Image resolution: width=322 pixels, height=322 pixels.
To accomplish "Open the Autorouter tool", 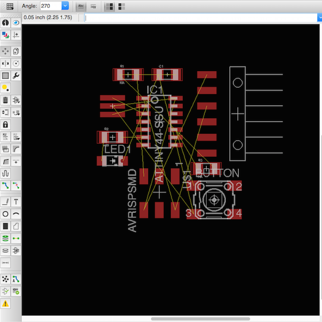I will [16, 279].
